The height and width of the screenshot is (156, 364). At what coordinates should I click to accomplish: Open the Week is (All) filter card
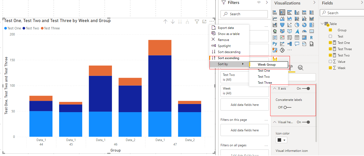[245, 91]
